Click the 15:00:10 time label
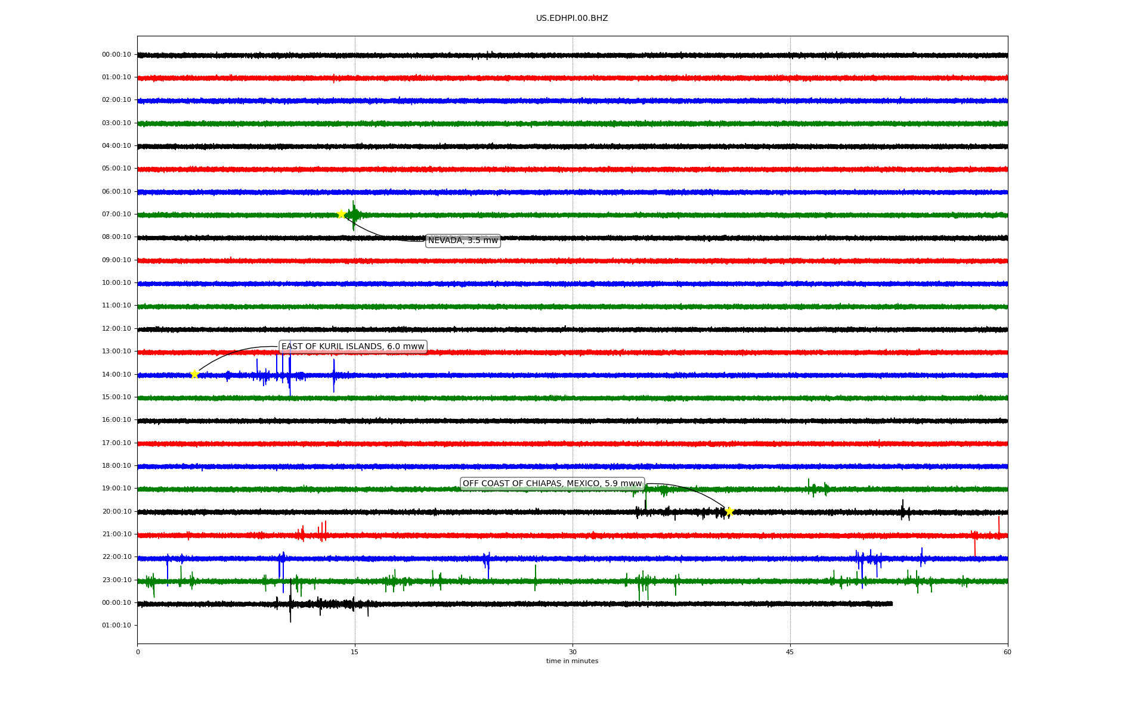Image resolution: width=1145 pixels, height=715 pixels. [116, 397]
